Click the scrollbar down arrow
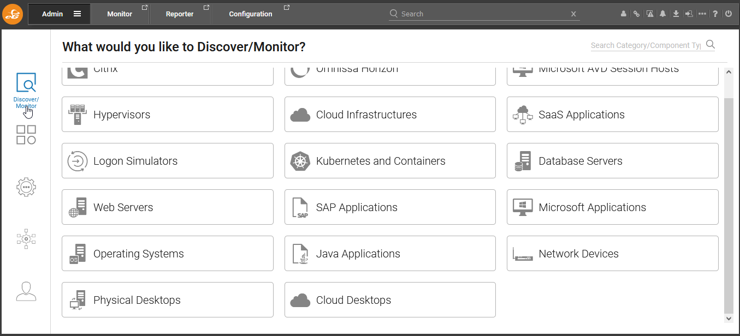 pyautogui.click(x=729, y=317)
